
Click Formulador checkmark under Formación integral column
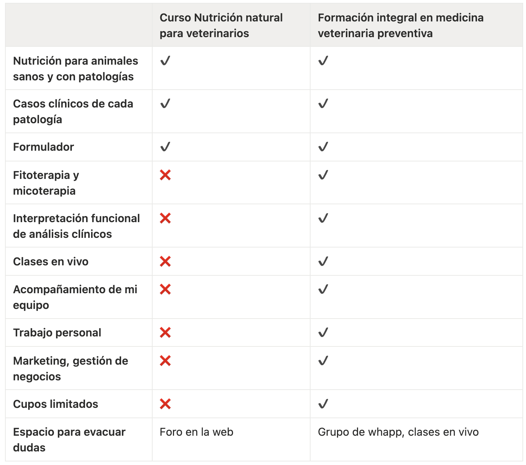click(323, 147)
